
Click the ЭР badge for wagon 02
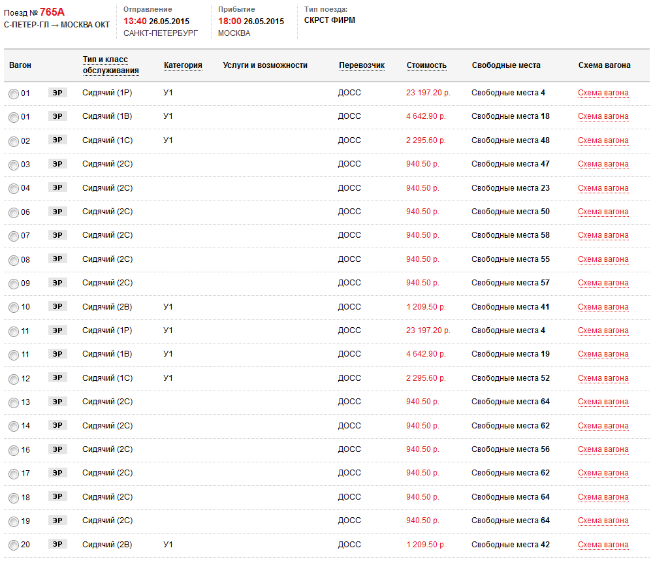click(x=57, y=140)
